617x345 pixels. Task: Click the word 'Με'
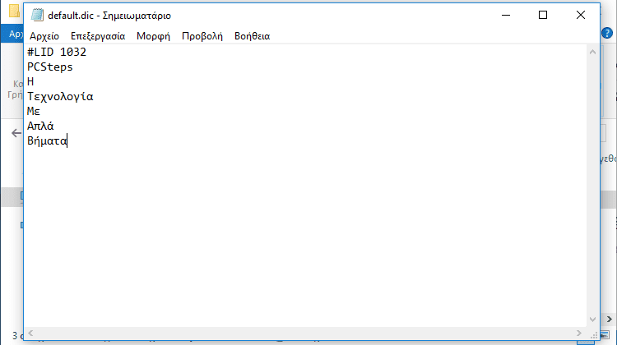tap(34, 112)
